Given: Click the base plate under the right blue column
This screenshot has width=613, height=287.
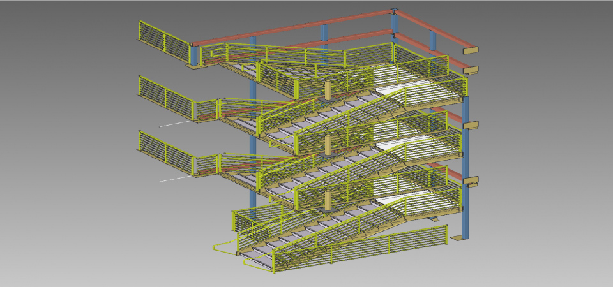Looking at the screenshot, I should coord(459,239).
